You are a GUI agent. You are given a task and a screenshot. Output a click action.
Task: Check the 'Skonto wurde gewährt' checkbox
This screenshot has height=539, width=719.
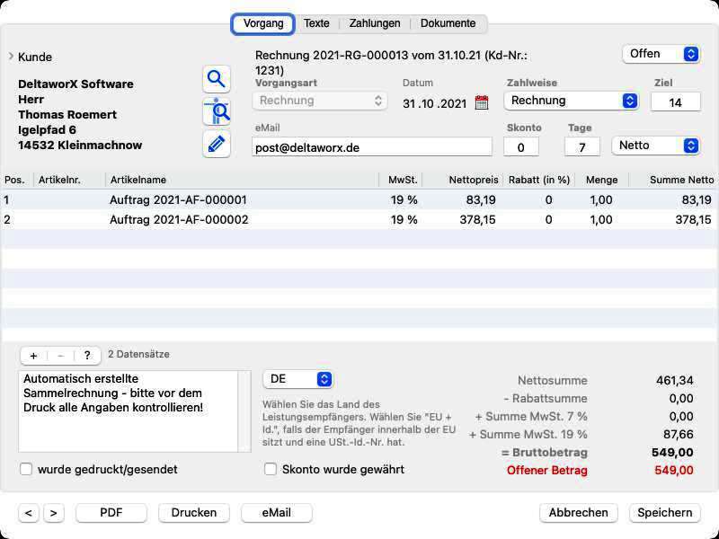point(271,469)
